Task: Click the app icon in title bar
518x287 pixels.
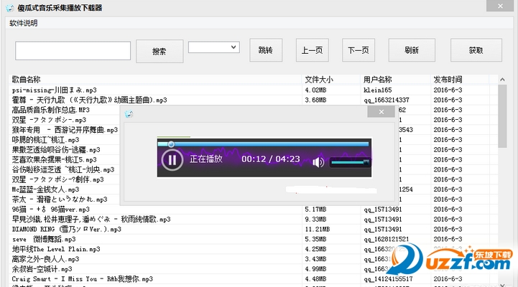Action: (8, 7)
